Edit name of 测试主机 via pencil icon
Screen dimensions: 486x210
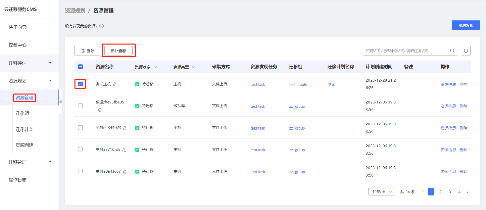pos(115,84)
